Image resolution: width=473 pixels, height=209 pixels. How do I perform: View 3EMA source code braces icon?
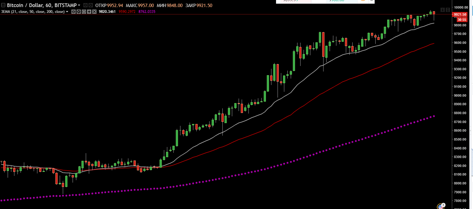[x=84, y=12]
